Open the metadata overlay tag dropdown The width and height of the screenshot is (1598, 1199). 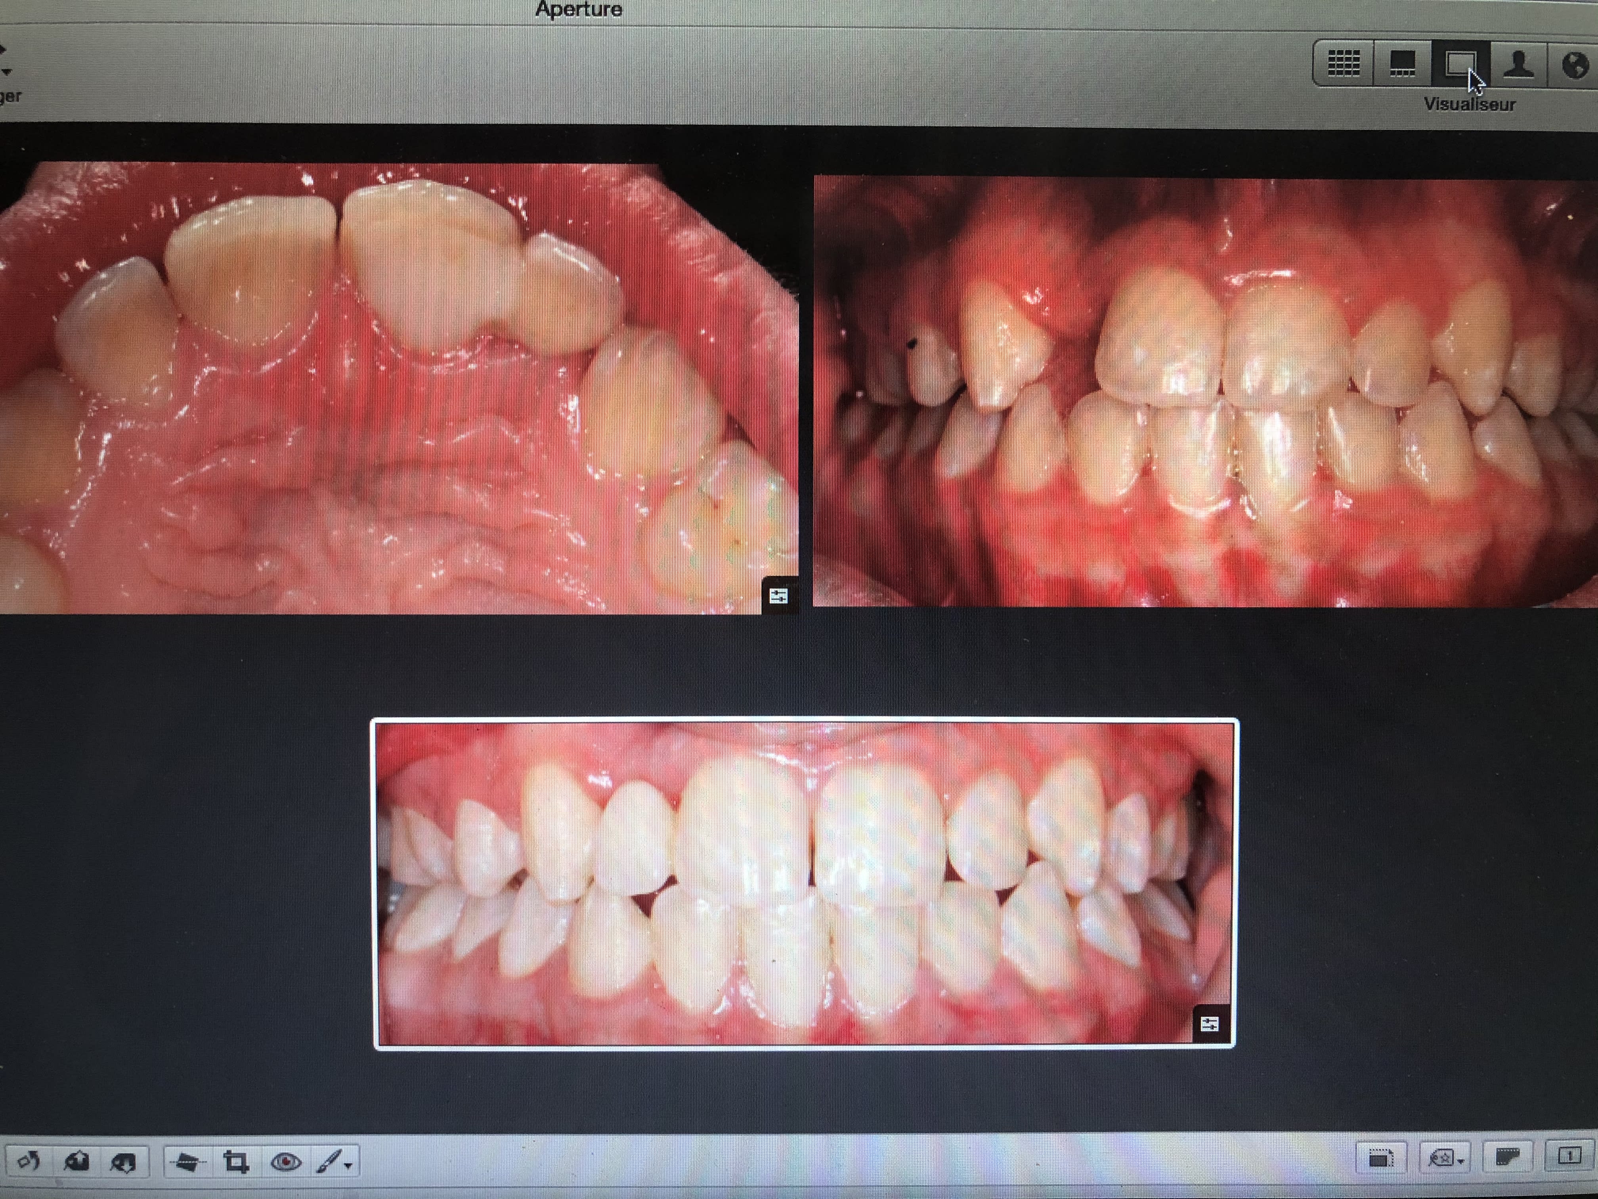1445,1159
